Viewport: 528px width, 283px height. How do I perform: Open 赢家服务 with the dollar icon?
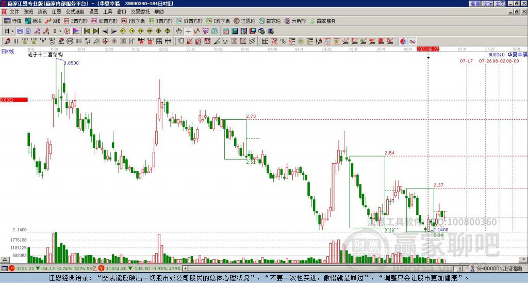(323, 21)
